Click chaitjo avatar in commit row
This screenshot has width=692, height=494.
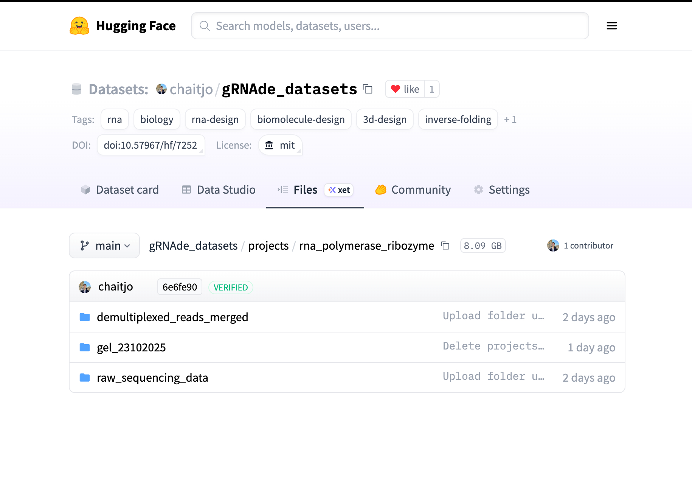coord(85,287)
